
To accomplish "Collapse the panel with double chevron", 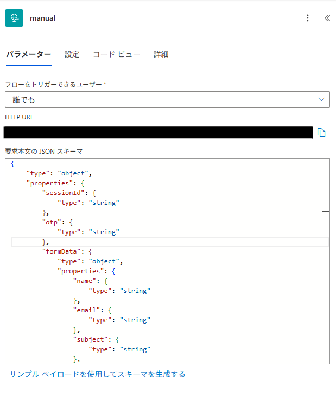I will (x=327, y=18).
